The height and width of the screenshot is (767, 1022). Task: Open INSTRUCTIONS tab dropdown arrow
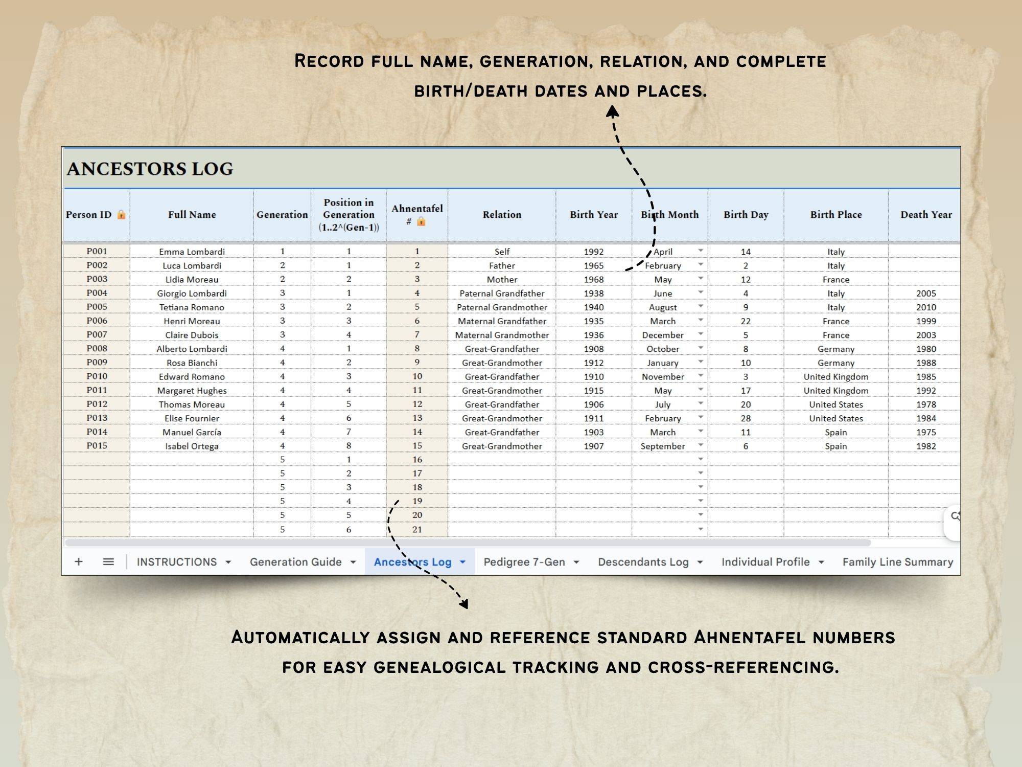point(228,562)
